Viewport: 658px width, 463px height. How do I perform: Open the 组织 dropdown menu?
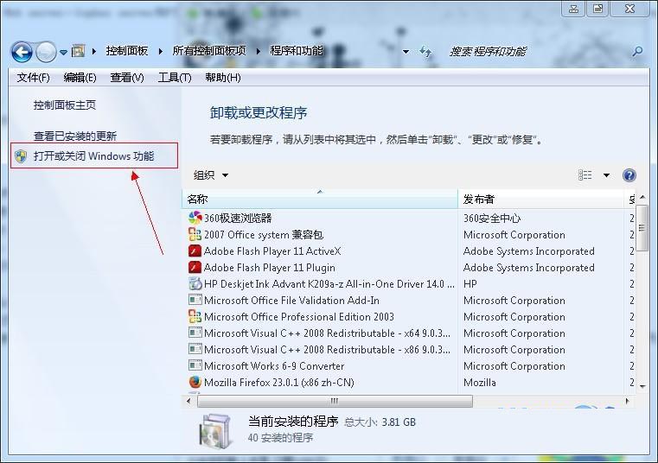211,175
